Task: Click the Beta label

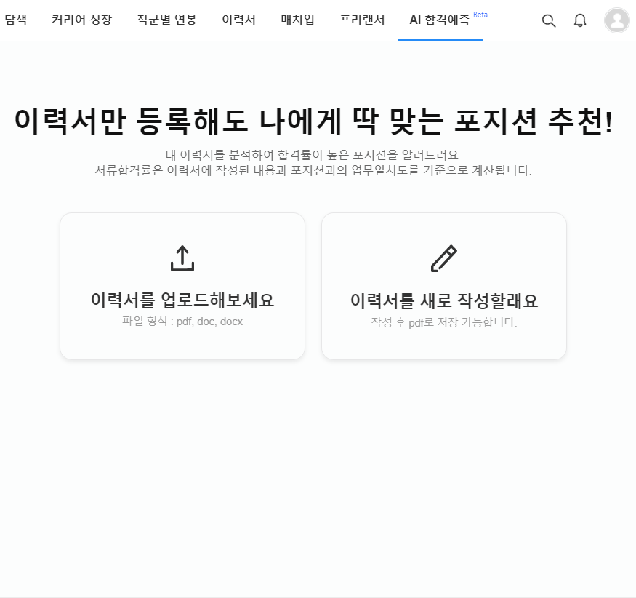Action: pyautogui.click(x=480, y=15)
